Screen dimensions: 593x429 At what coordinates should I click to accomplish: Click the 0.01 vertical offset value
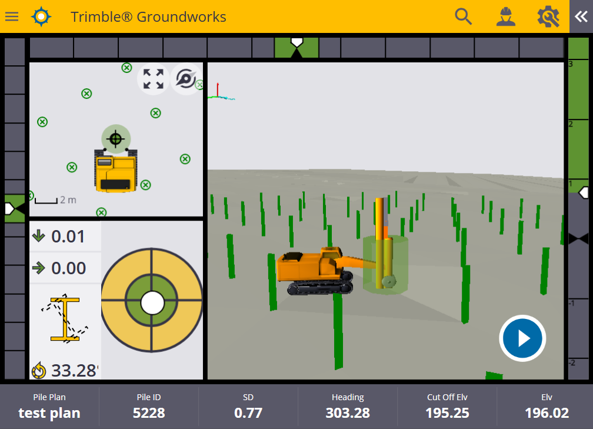pyautogui.click(x=68, y=237)
